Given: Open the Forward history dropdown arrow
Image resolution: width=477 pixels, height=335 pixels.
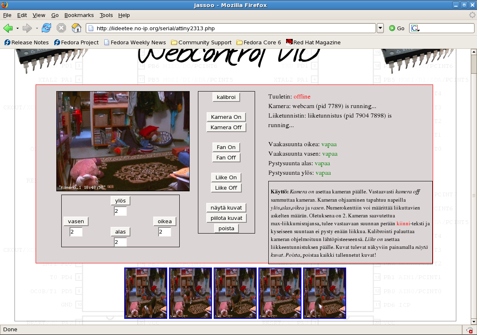Looking at the screenshot, I should [x=37, y=28].
